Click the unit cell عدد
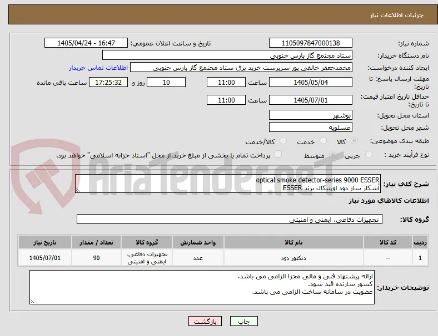This screenshot has width=438, height=336. pyautogui.click(x=198, y=258)
